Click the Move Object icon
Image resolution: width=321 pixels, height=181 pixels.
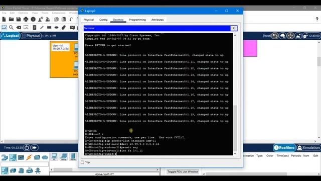(290, 36)
